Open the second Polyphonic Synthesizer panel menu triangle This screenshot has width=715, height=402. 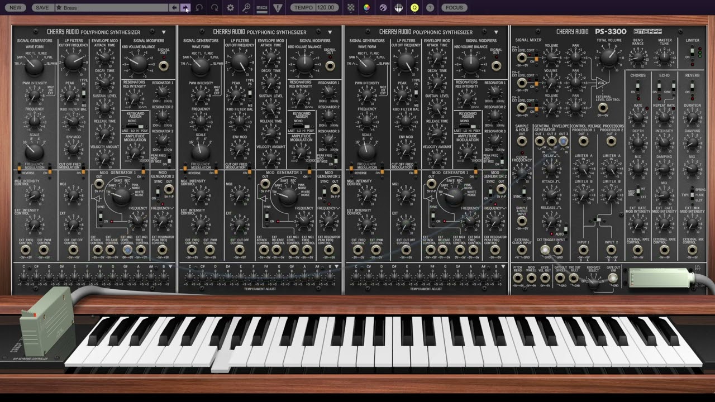pyautogui.click(x=330, y=32)
